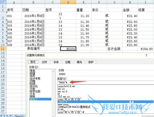
Task: Select row 3 header
Action: click(3, 16)
